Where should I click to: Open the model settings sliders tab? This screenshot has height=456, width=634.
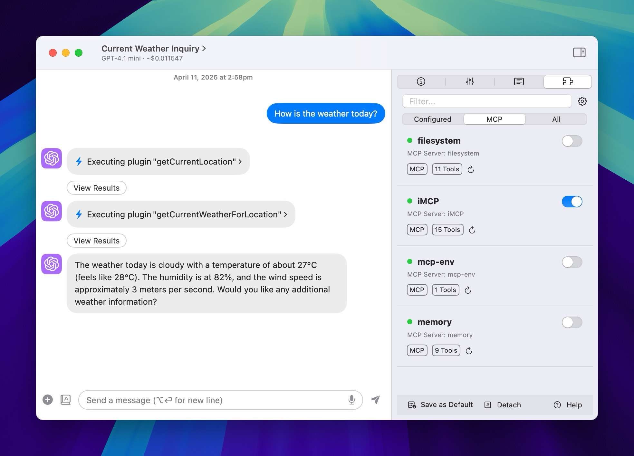(x=470, y=81)
